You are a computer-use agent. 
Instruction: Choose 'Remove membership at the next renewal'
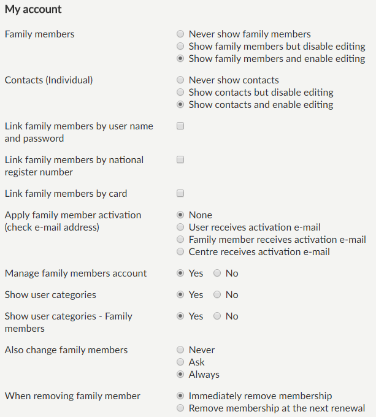(180, 408)
